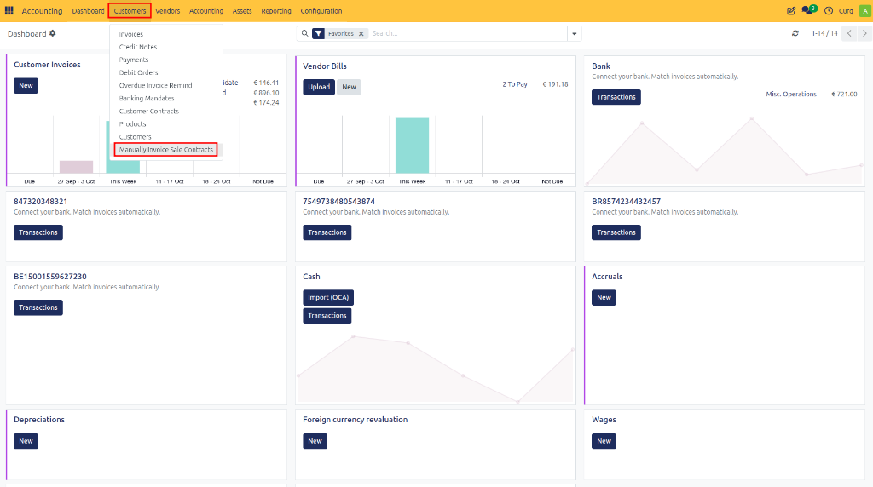Viewport: 873px width, 487px height.
Task: Open Transactions in the Bank card
Action: [616, 97]
